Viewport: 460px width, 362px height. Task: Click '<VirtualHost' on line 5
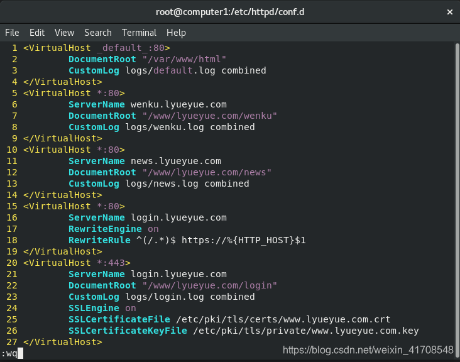click(57, 93)
